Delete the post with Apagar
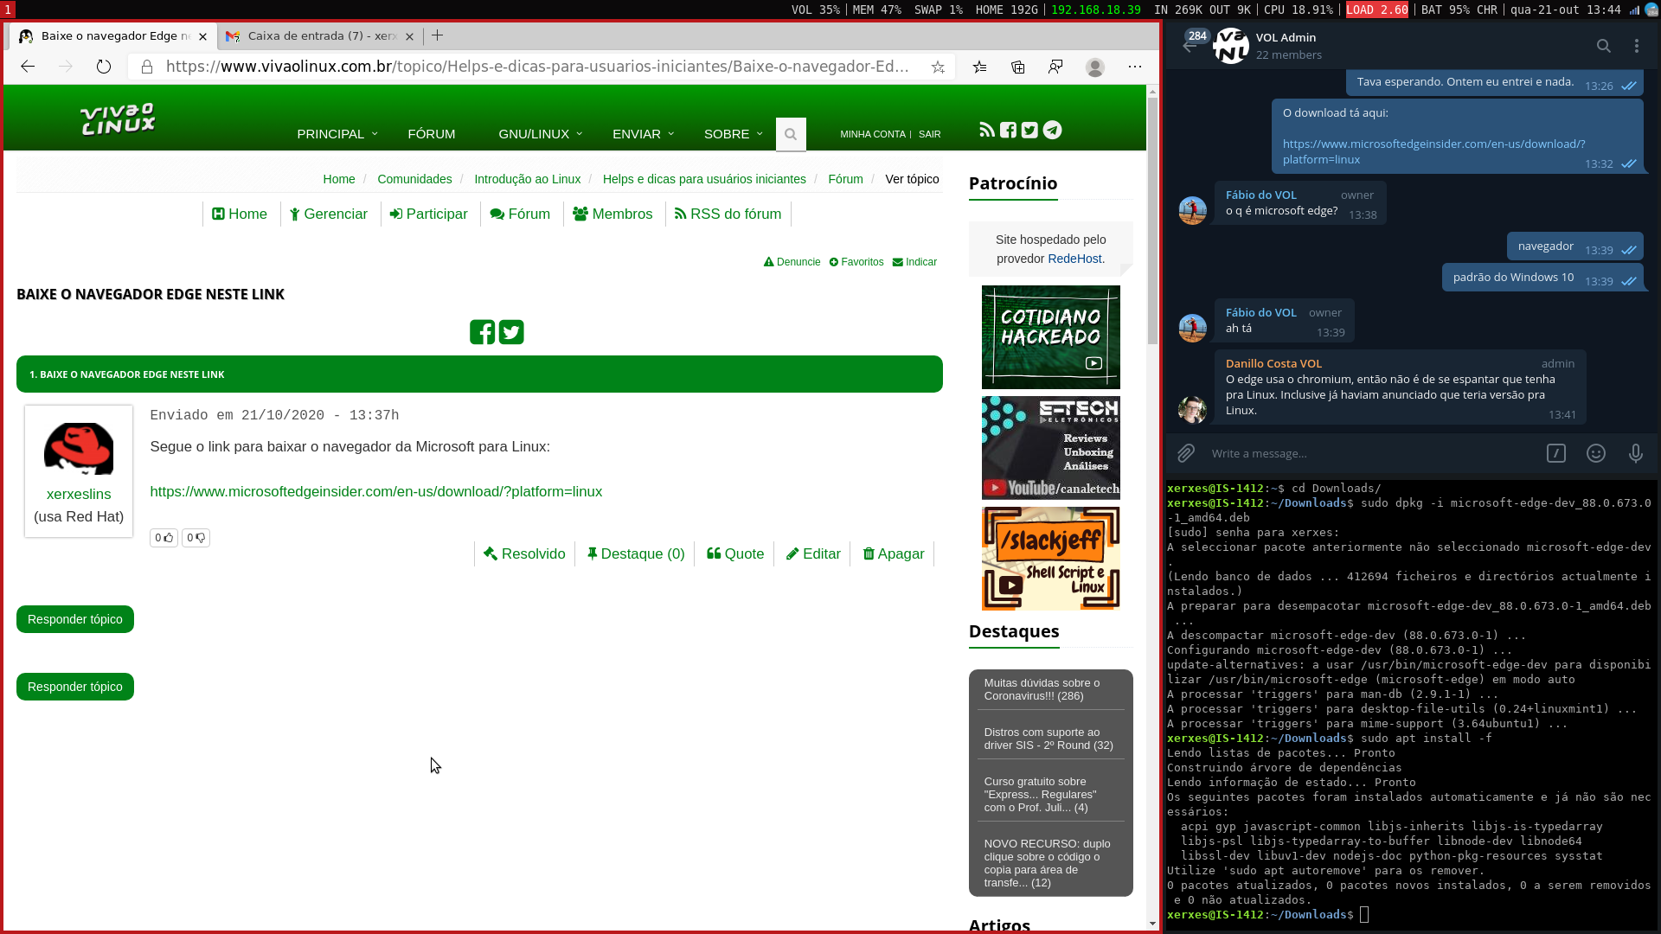The width and height of the screenshot is (1661, 934). tap(894, 554)
